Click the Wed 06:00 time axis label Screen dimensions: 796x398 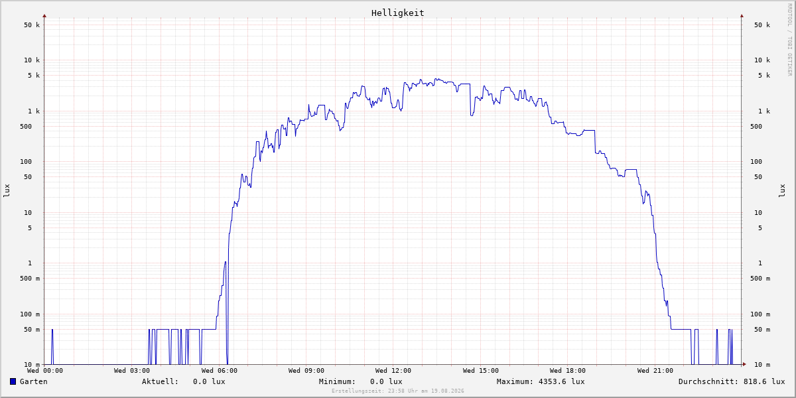(x=220, y=371)
